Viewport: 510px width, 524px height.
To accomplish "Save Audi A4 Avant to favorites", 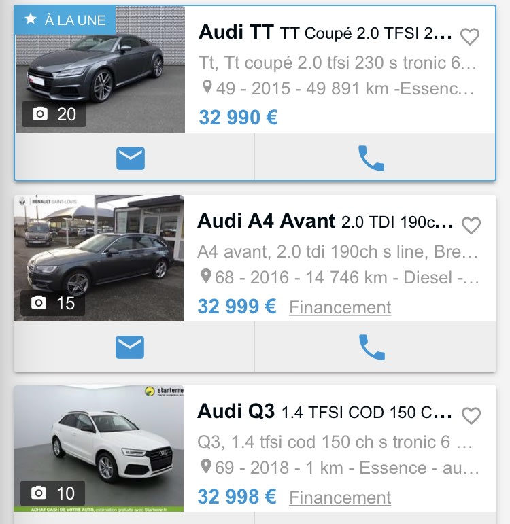I will (471, 226).
